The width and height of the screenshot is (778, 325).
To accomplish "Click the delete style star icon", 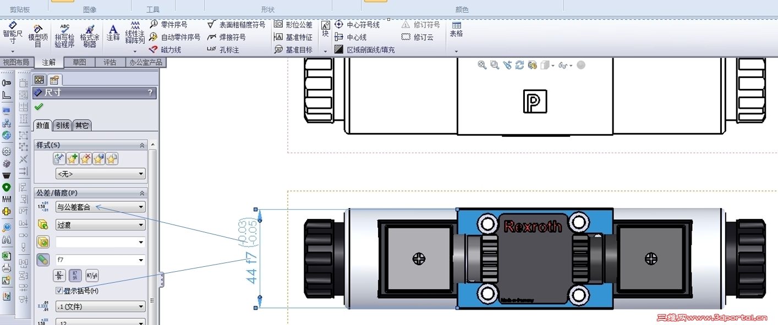I will coord(86,159).
